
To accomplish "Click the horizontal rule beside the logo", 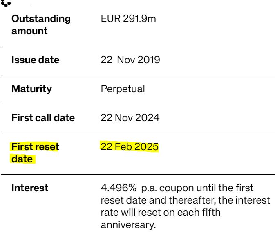I will pyautogui.click(x=152, y=5).
